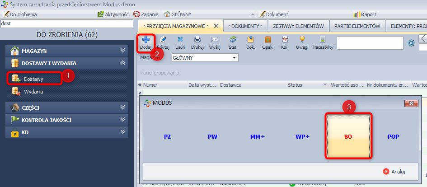
Task: Click the collapse arrow in the top menu bar
Action: coord(253,14)
